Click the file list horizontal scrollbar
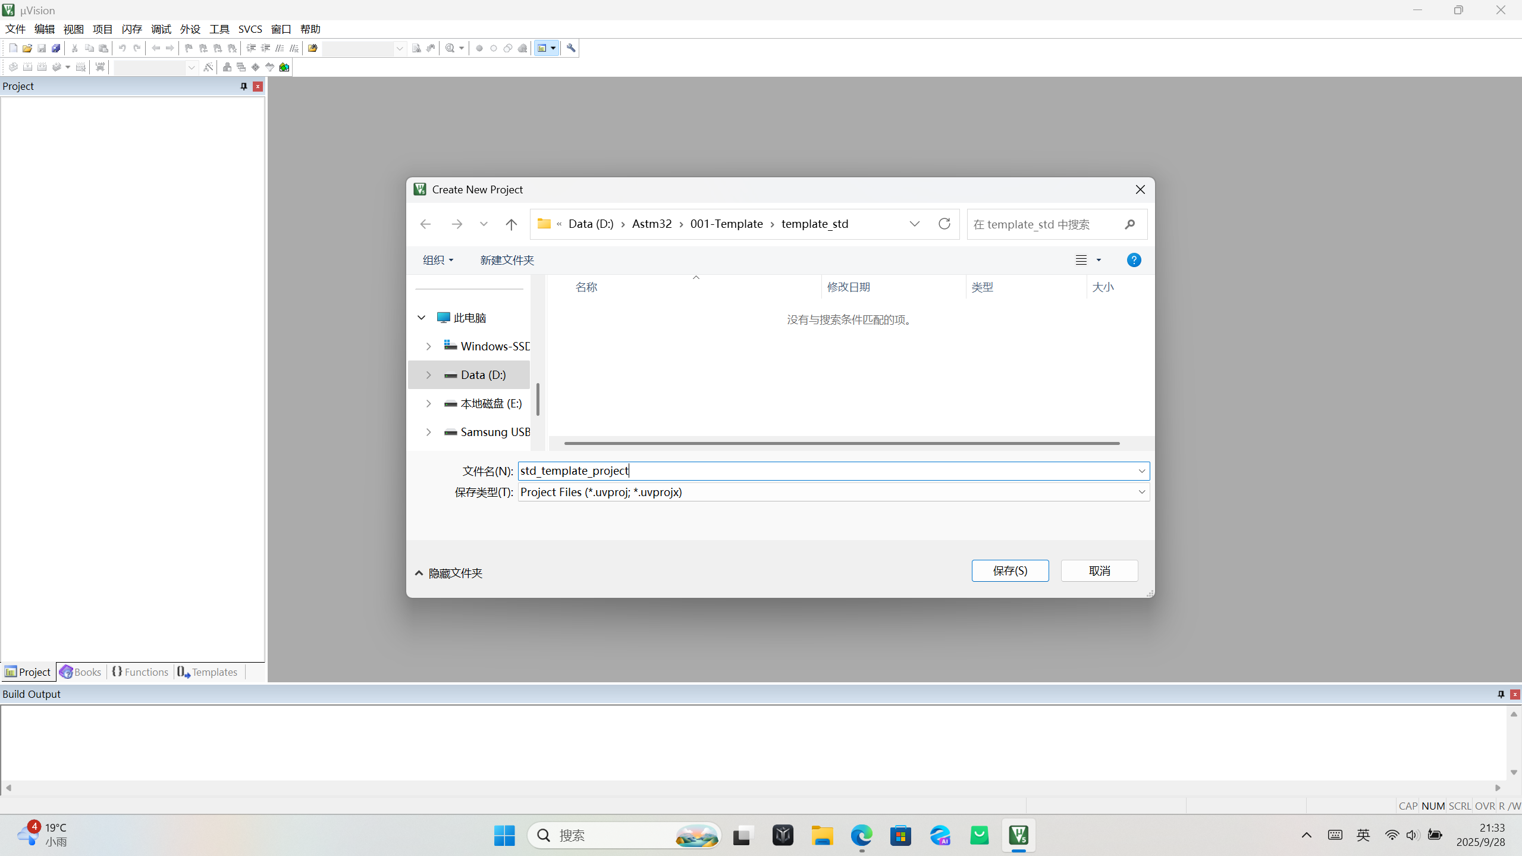The width and height of the screenshot is (1522, 856). click(841, 443)
